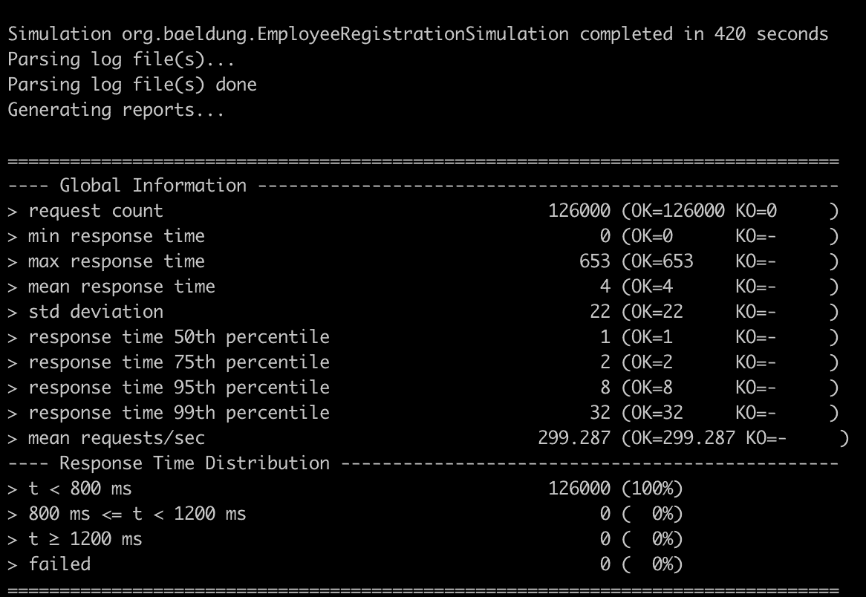This screenshot has width=866, height=597.
Task: Click the "Parsing log file(s) done" line
Action: click(132, 85)
